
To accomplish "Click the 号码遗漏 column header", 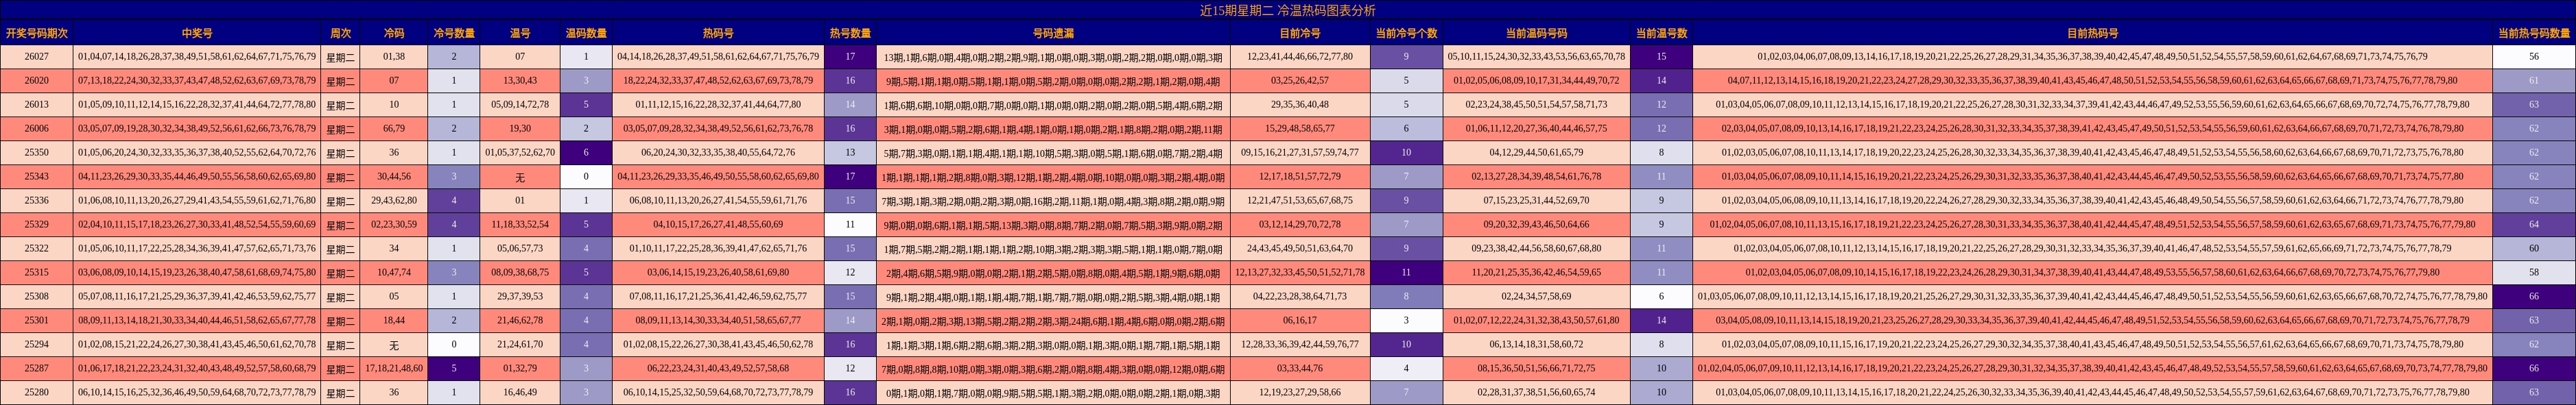I will (1053, 33).
